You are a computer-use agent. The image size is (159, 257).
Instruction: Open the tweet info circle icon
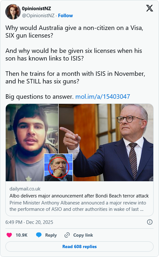tap(150, 222)
